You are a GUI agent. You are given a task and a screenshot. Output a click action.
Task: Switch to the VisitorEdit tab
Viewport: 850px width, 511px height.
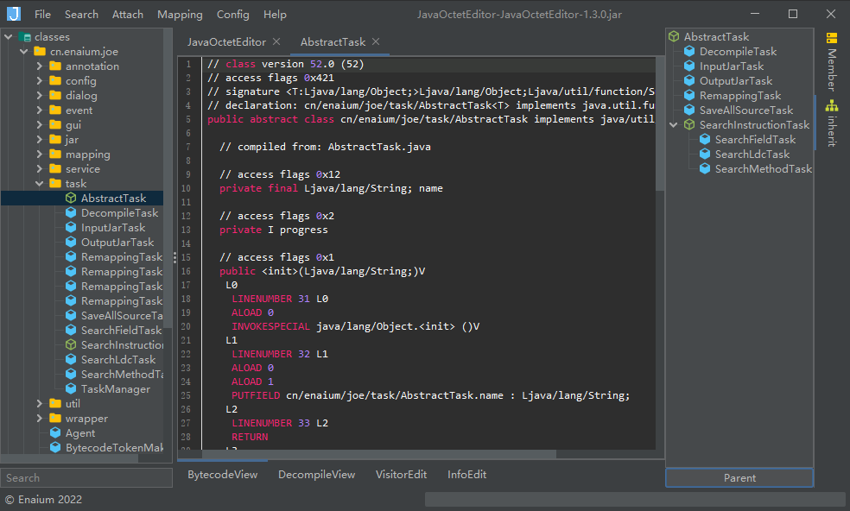[401, 475]
